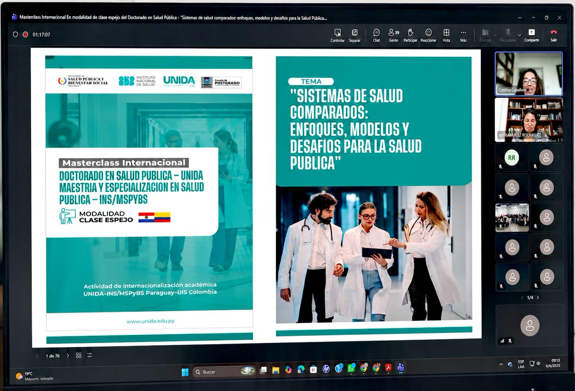
Task: Show the next page of participants
Action: 538,298
